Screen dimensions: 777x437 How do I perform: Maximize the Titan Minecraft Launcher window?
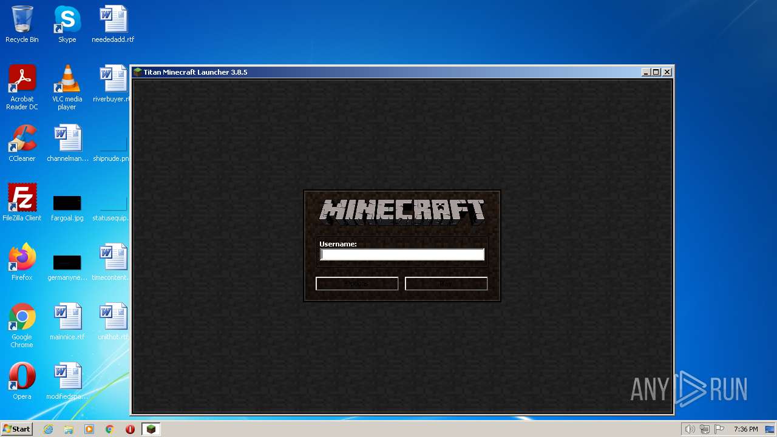(656, 72)
